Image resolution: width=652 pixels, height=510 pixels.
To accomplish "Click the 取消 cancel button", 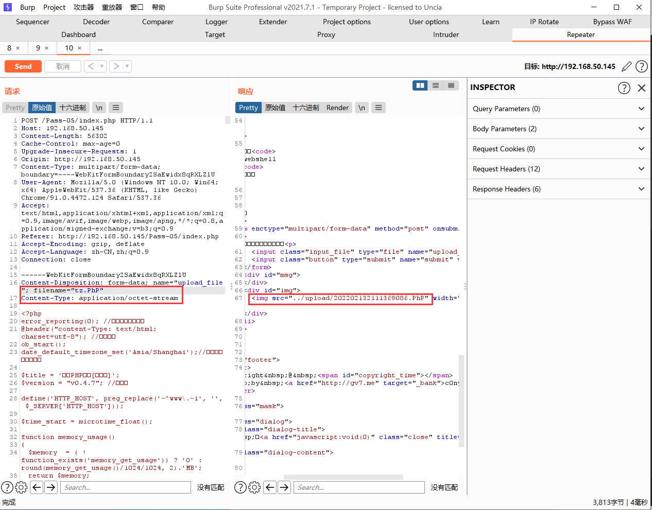I will pyautogui.click(x=63, y=66).
